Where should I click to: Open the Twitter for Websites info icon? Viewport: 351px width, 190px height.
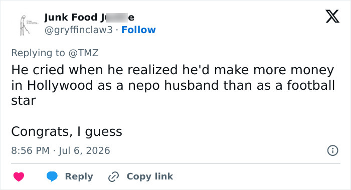click(332, 150)
